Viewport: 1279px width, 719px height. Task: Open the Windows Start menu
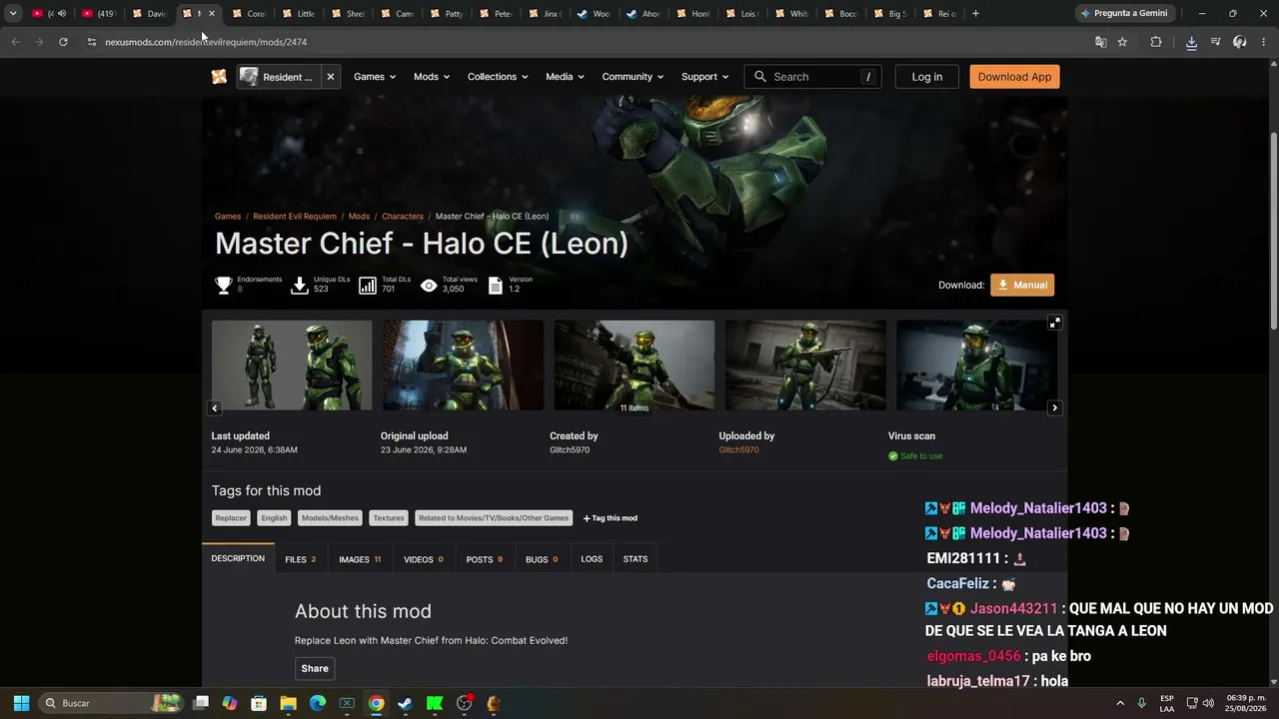(21, 703)
